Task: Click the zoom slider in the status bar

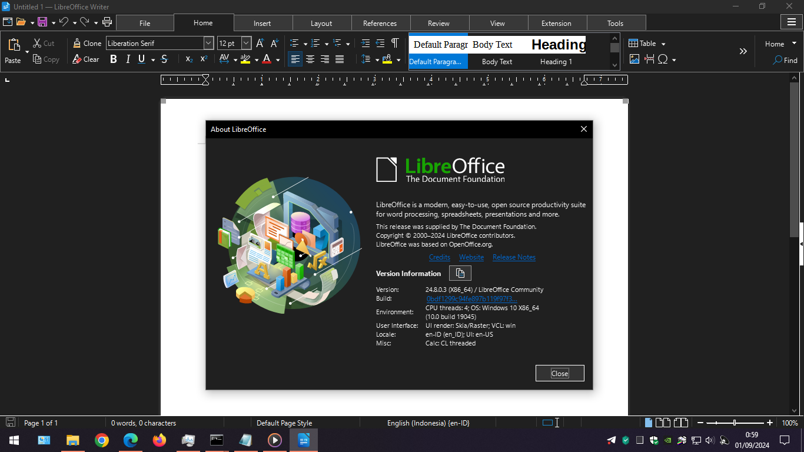Action: click(735, 423)
